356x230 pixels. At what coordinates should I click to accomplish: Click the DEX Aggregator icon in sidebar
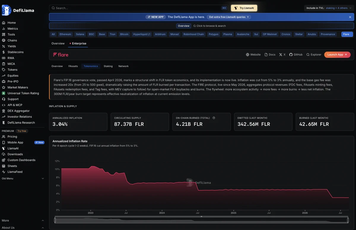(4, 111)
